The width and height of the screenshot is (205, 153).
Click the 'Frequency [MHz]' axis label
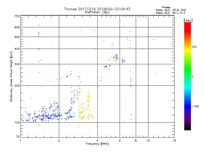[97, 144]
